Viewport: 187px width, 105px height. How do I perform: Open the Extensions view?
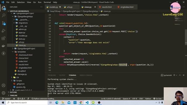(x=4, y=38)
